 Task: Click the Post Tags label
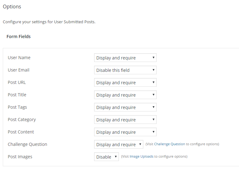click(17, 107)
